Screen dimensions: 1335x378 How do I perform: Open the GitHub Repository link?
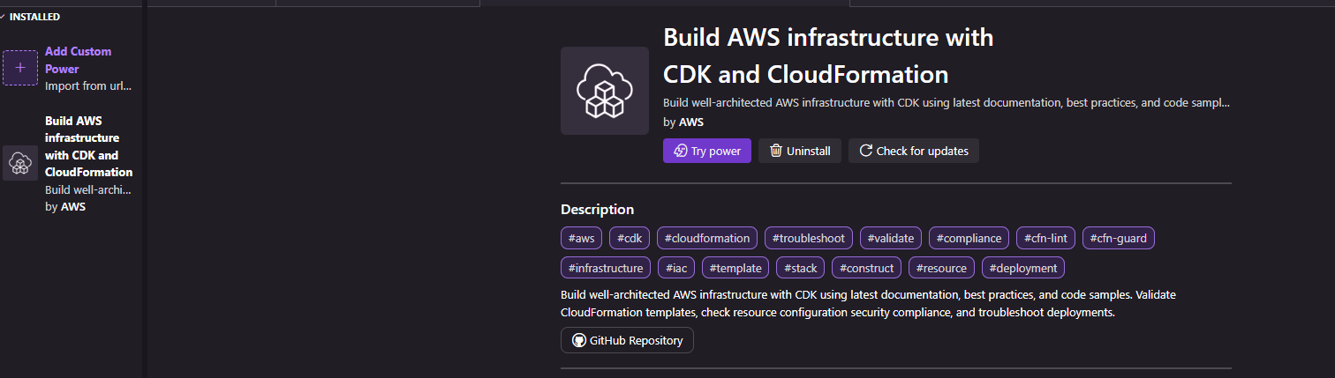click(x=627, y=340)
